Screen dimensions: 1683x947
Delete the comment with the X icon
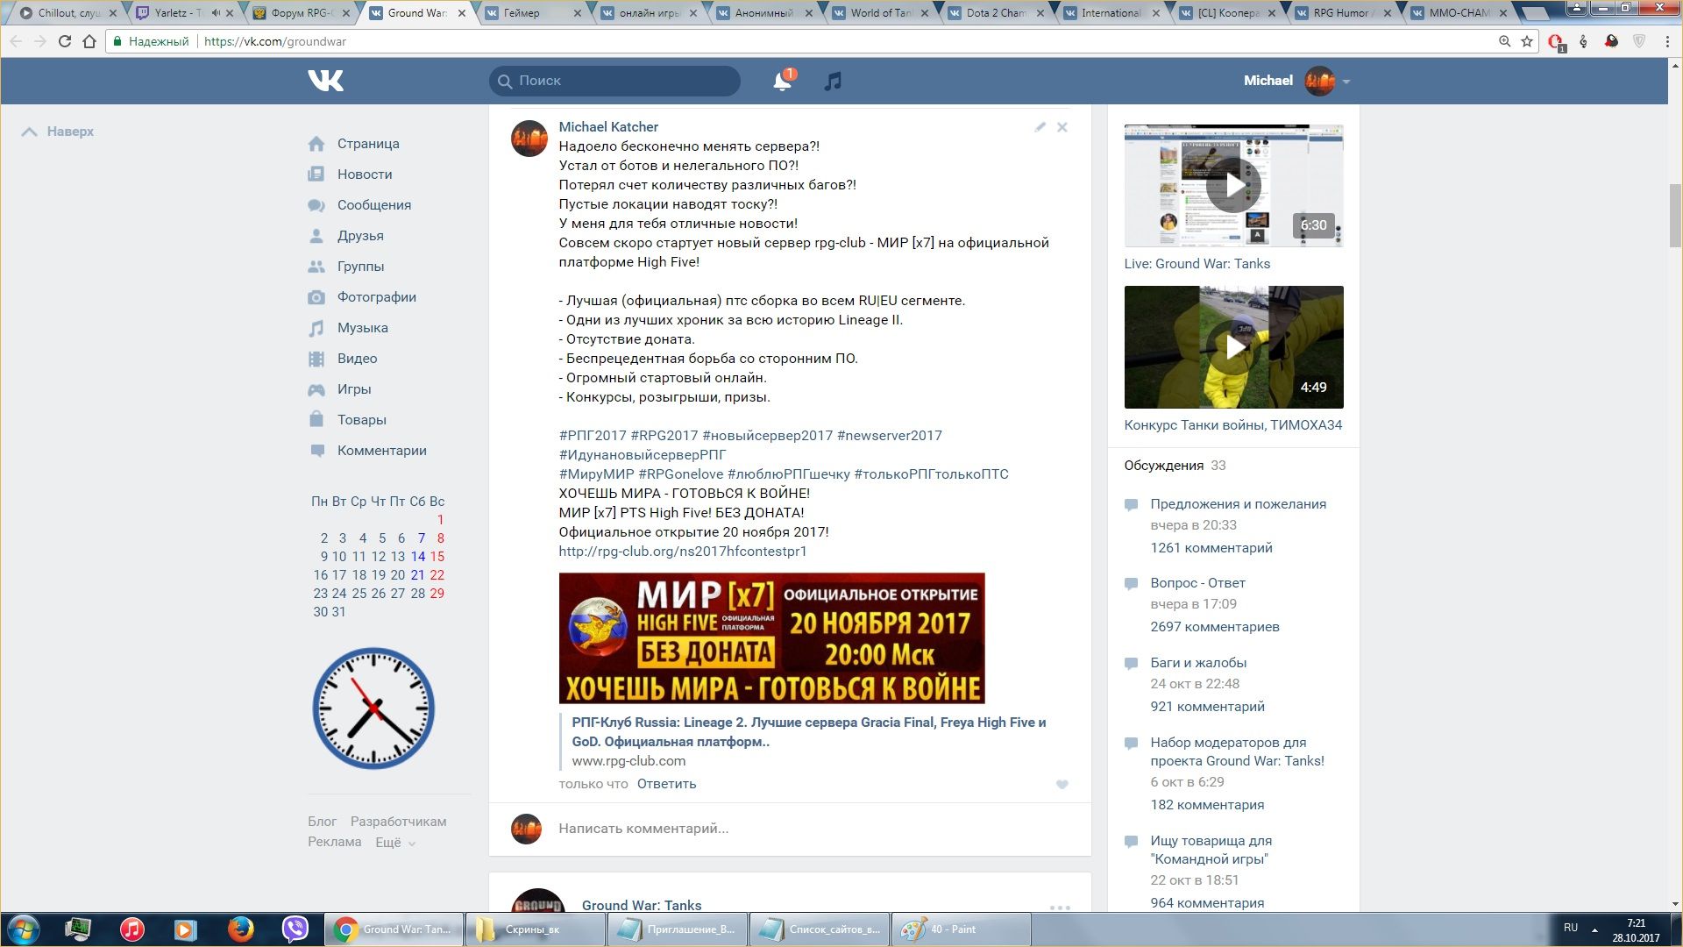(1062, 127)
